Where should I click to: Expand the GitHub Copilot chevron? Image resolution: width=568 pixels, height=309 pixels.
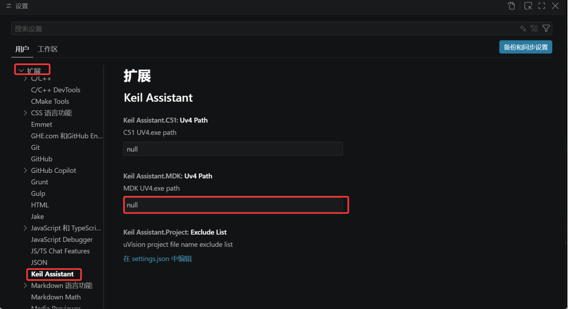pos(25,170)
